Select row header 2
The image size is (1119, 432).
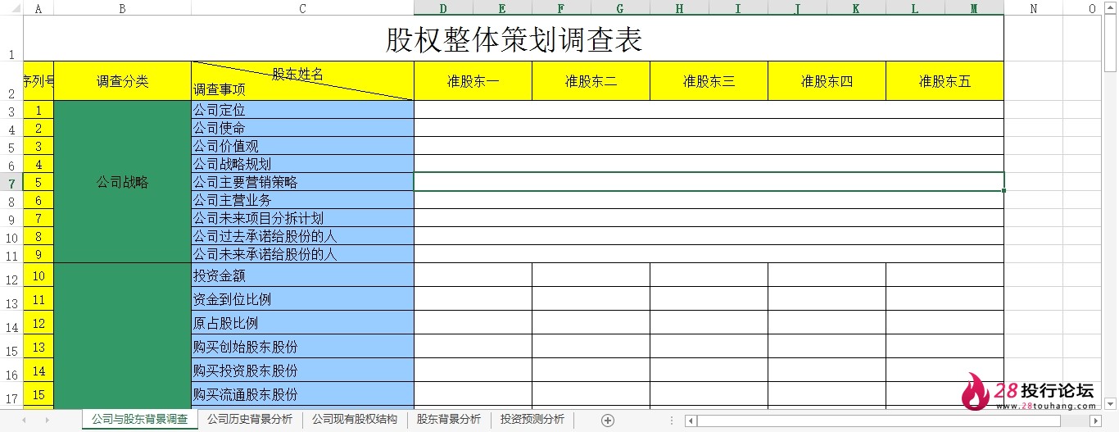click(11, 81)
